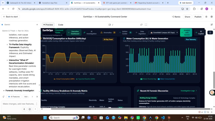Open File Explorer from the taskbar
This screenshot has height=121, width=215.
[x=126, y=118]
